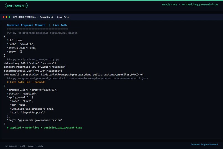Click the schemaMetadata 200 success line
223x149 pixels.
33,71
